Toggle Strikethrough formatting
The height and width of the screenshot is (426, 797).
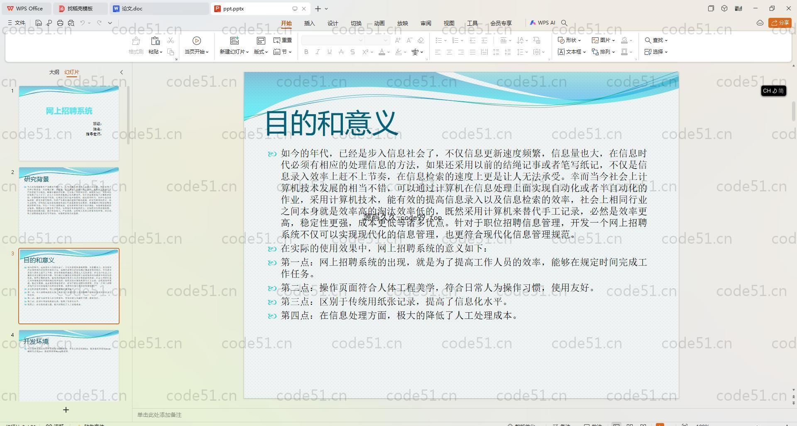pos(341,52)
